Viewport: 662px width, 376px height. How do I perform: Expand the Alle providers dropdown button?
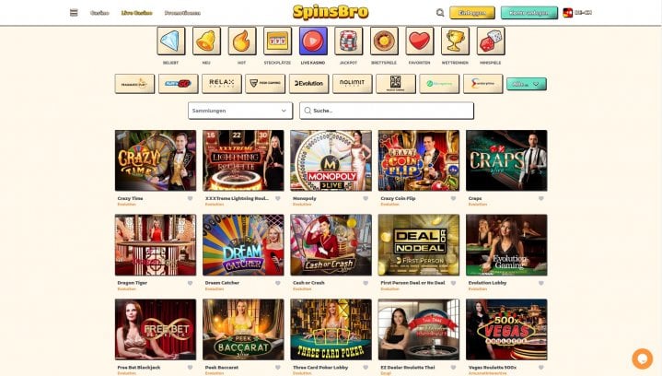(x=526, y=84)
